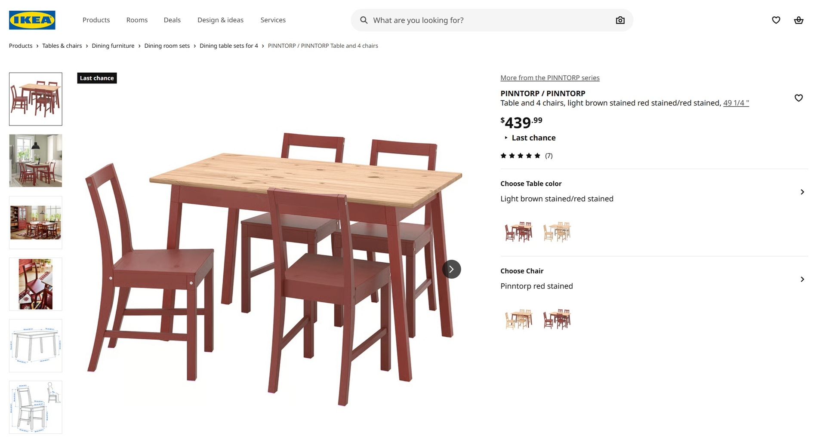
Task: View the kitchen room scene thumbnail
Action: 36,161
